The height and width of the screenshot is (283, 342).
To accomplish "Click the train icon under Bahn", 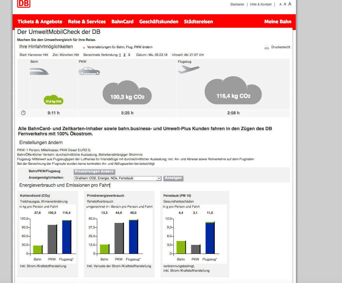I will point(39,71).
